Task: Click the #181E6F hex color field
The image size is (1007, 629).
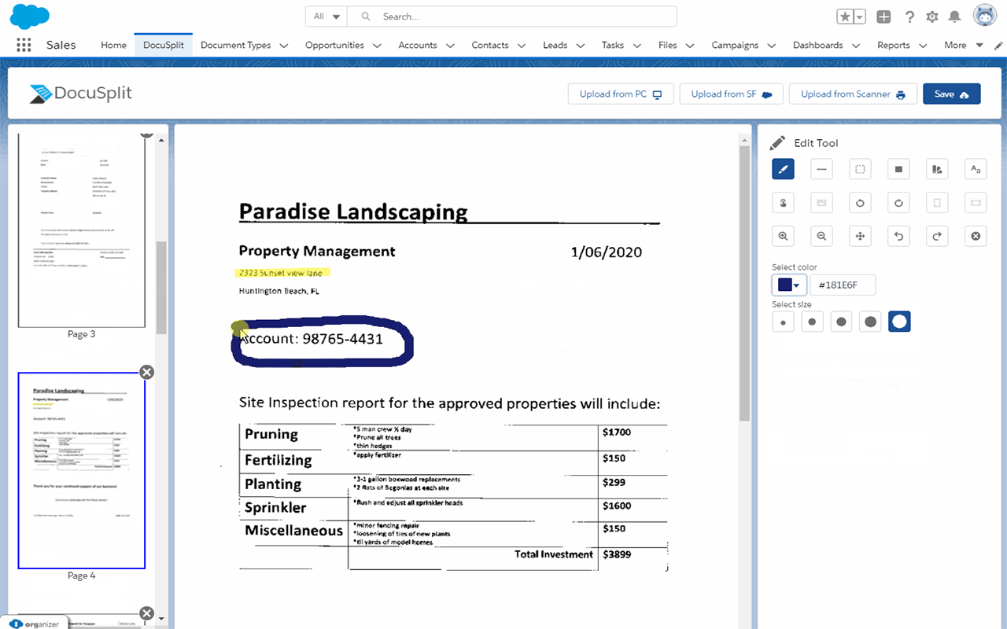Action: (843, 285)
